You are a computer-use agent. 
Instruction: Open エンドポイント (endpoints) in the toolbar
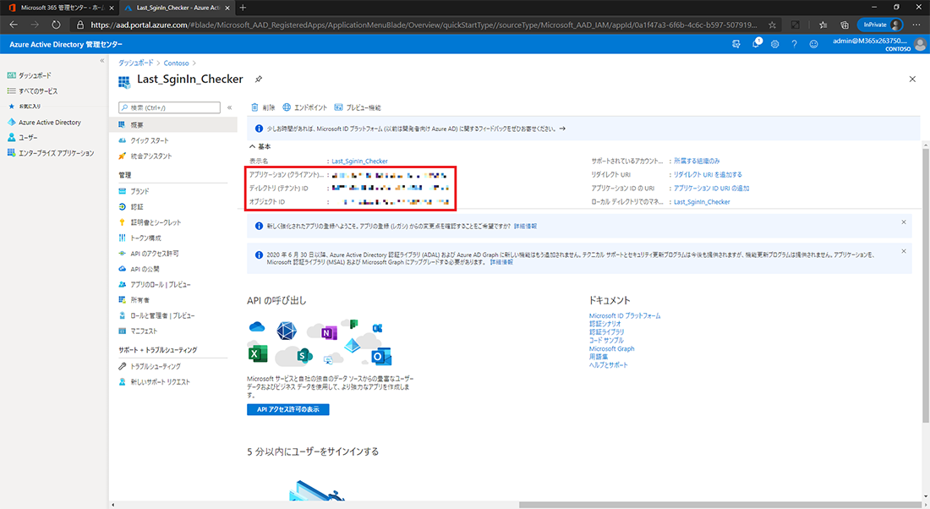coord(305,108)
